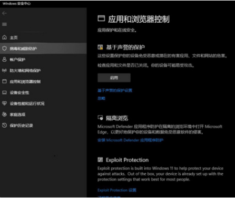Open 保护历史记录

click(43, 125)
